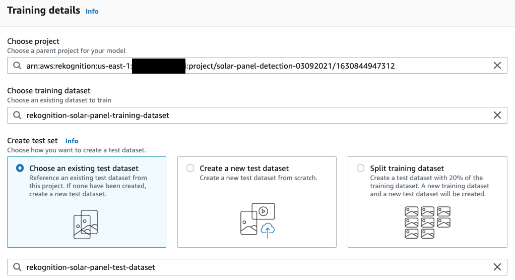Click search icon in Choose project field
515x280 pixels.
(17, 66)
